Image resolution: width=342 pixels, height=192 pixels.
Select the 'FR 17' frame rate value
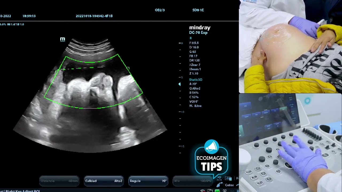193,56
